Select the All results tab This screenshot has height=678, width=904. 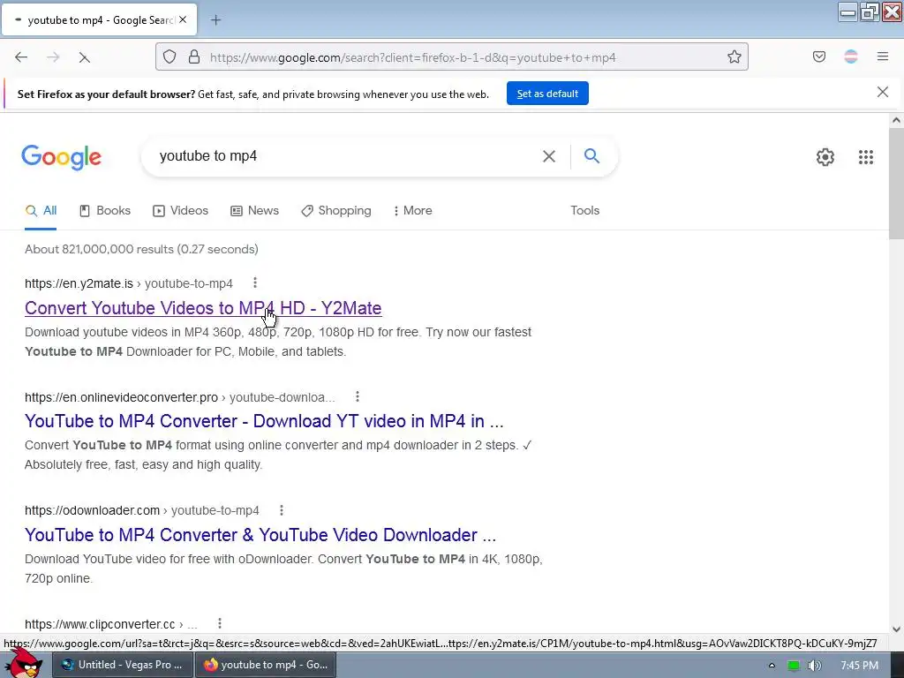[41, 210]
